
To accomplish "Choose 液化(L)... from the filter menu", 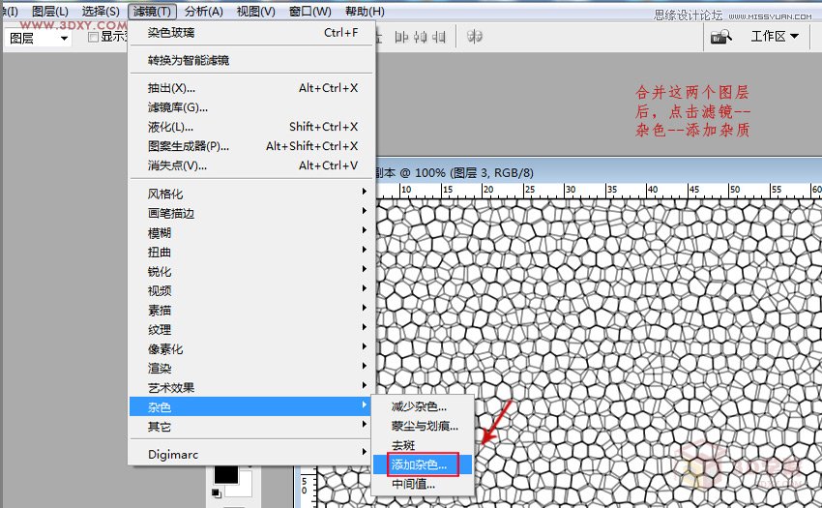I will point(252,127).
